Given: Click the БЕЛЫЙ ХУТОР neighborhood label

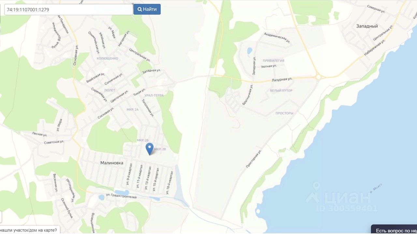Looking at the screenshot, I should (281, 90).
